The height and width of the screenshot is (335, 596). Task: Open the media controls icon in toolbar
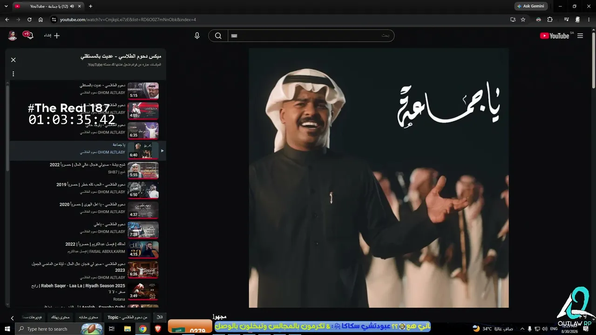566,20
